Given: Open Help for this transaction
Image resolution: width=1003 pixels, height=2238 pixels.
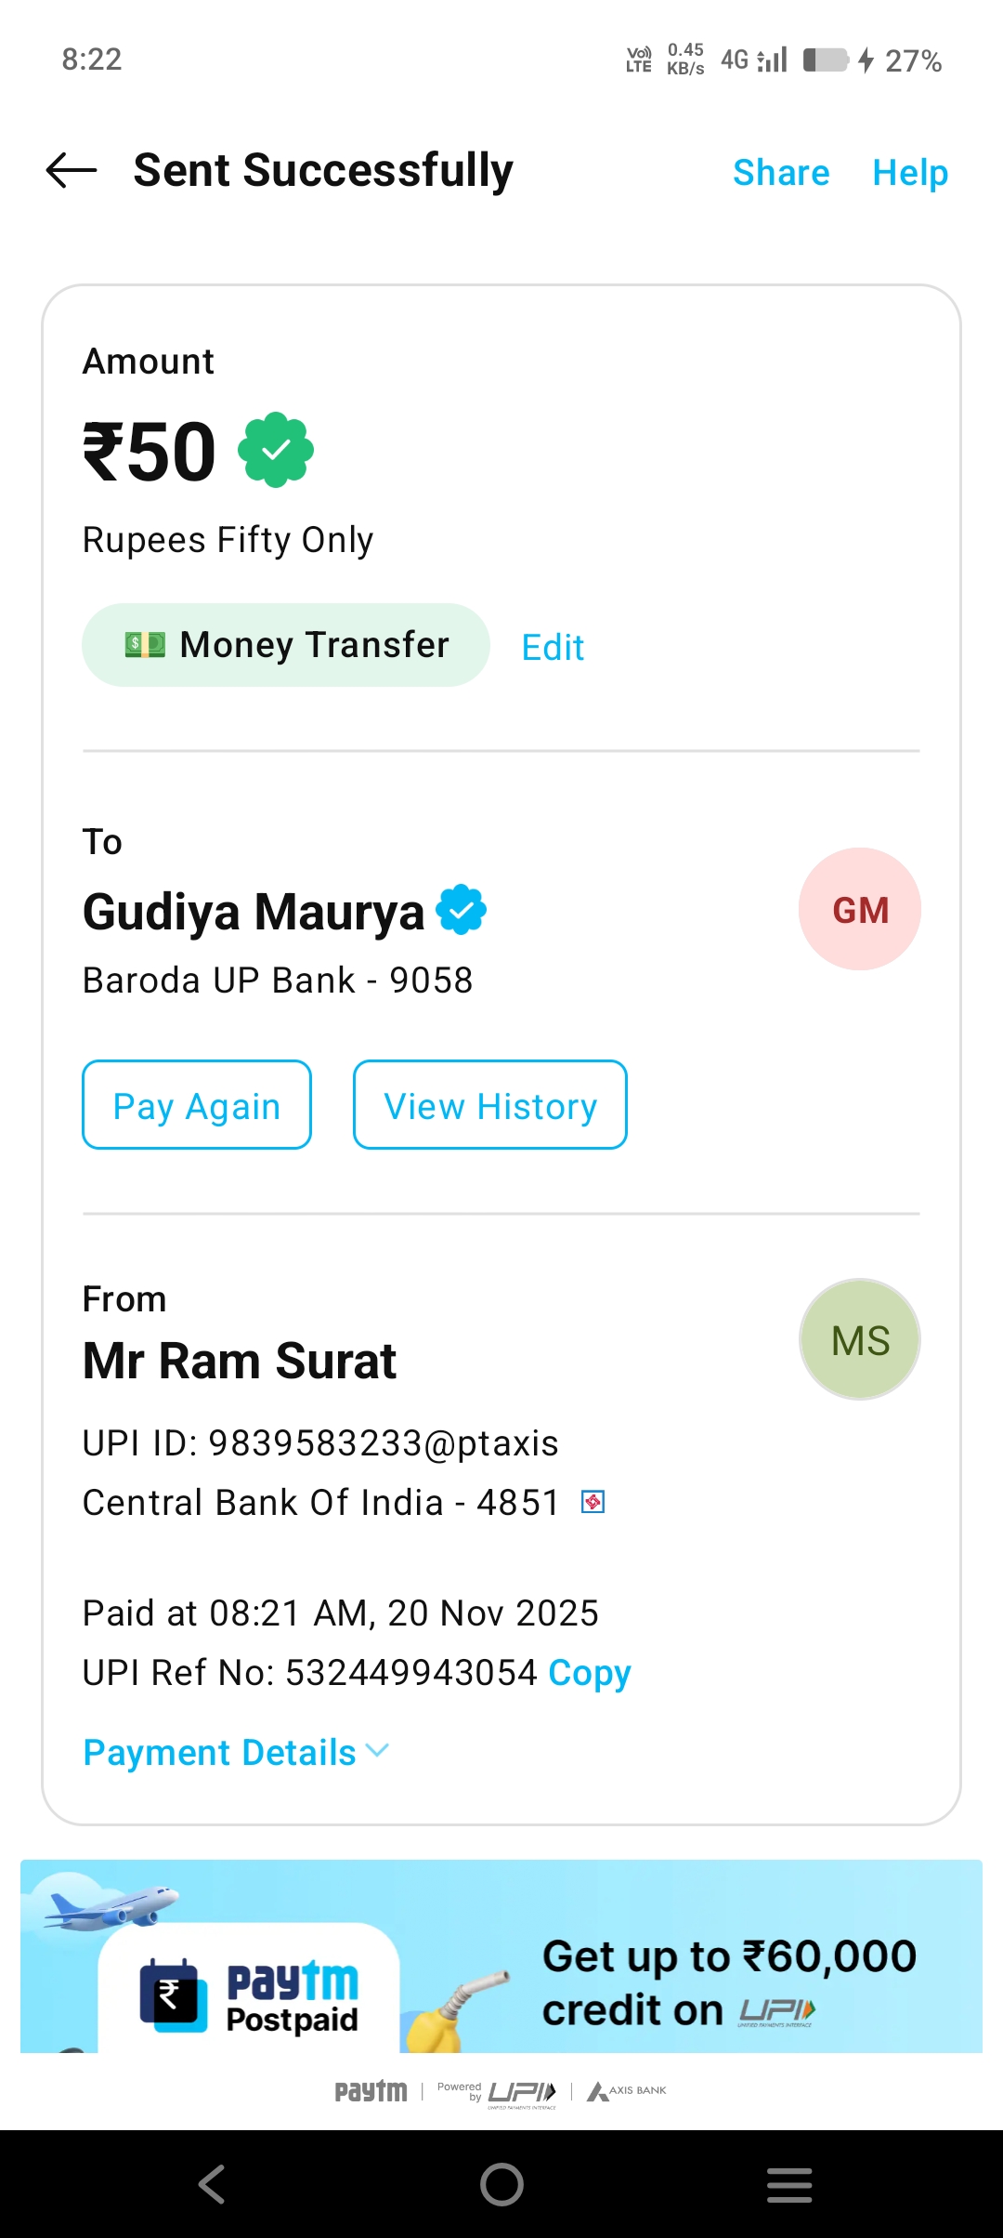Looking at the screenshot, I should click(x=910, y=173).
